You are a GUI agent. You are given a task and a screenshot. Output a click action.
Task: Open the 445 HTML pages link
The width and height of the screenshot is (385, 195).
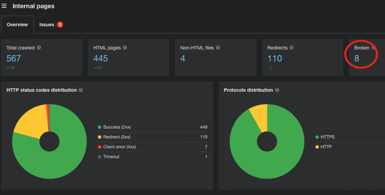(x=100, y=59)
